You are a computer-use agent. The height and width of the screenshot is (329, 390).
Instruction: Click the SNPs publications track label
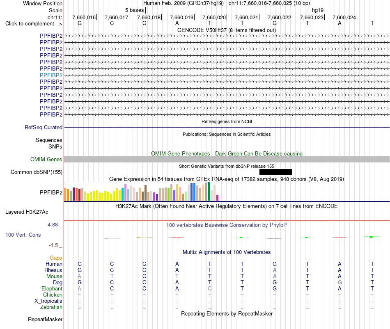click(55, 146)
